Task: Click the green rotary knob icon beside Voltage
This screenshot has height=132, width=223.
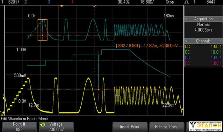Action: tap(43, 125)
